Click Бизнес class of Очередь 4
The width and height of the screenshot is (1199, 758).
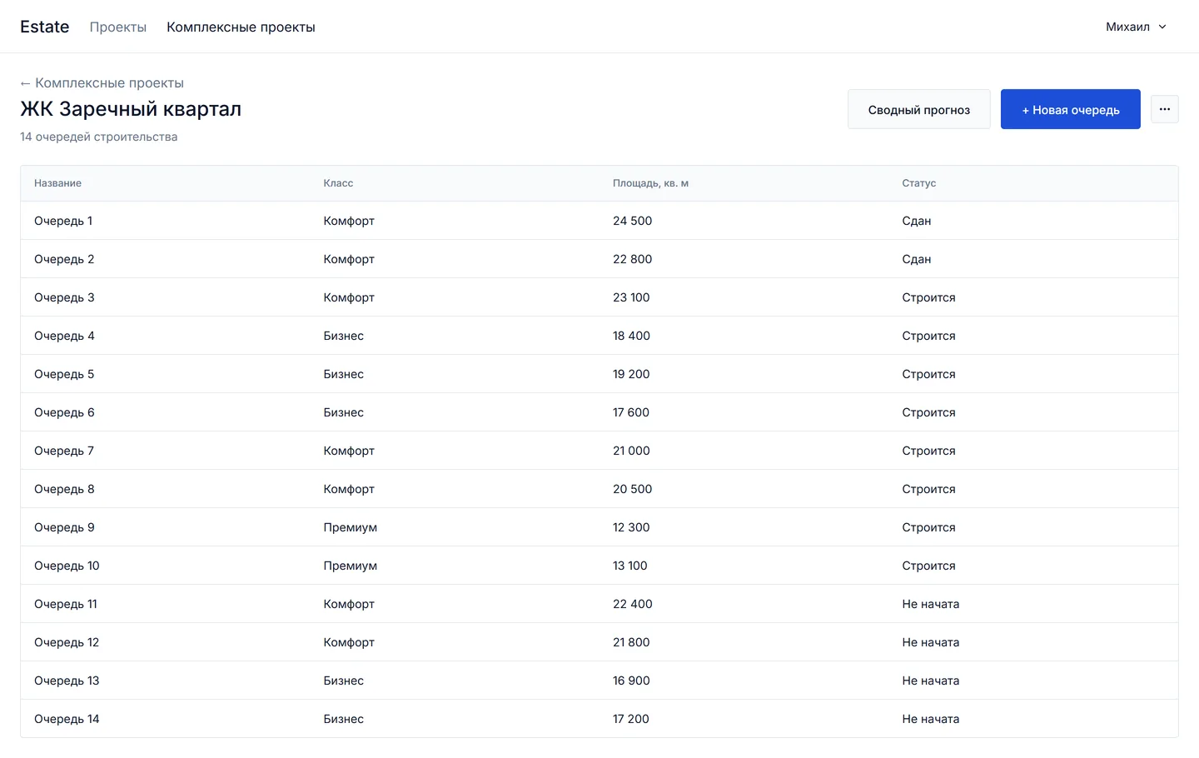343,336
